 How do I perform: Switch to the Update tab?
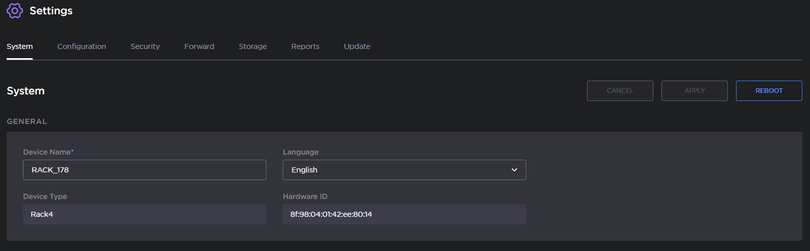(x=357, y=46)
